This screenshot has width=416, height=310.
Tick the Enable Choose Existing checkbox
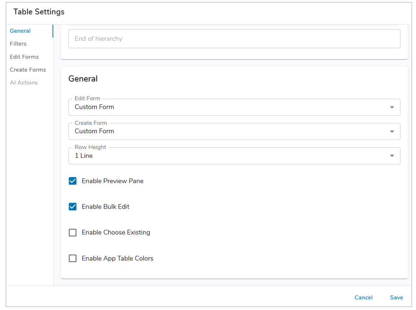pos(73,233)
